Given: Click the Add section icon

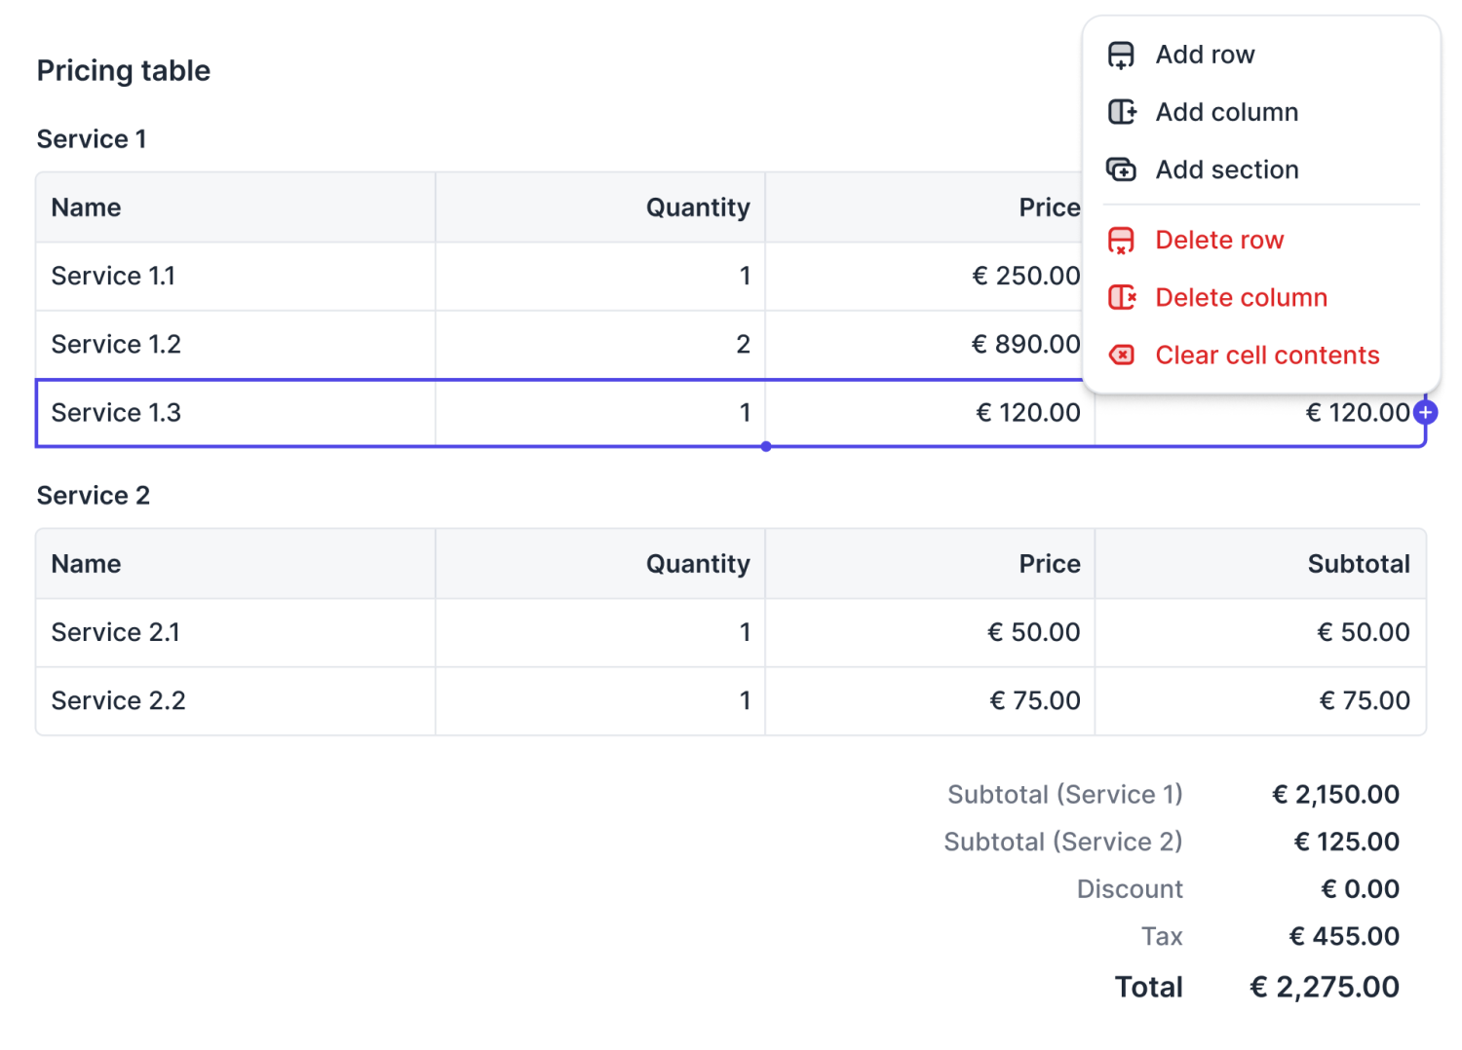Looking at the screenshot, I should coord(1121,169).
